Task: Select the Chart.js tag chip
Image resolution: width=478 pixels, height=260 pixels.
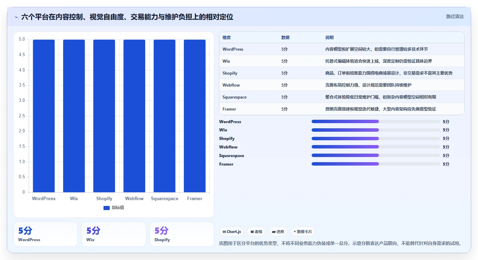Action: point(232,232)
